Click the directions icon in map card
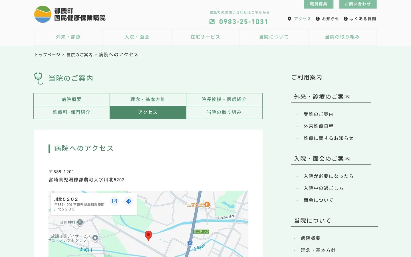Screen dimensions: 411x257 [x=129, y=201]
